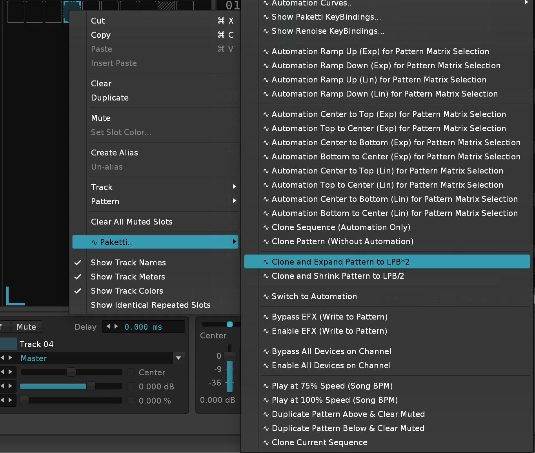
Task: Toggle Show Track Meters option
Action: pos(128,277)
